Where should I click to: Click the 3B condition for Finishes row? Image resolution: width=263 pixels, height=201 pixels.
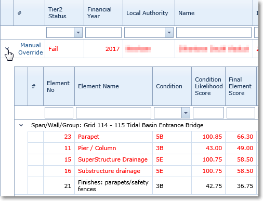pos(172,186)
